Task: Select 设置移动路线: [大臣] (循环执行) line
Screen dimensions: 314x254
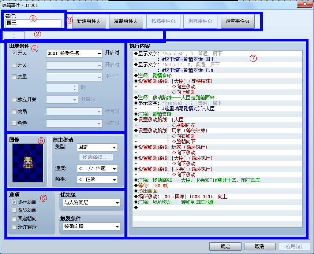Action: 217,158
